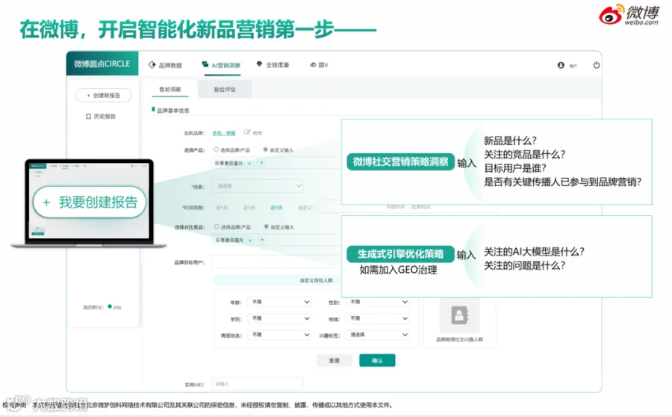672x417 pixels.
Task: Click the 官微UID input field
Action: click(x=258, y=384)
